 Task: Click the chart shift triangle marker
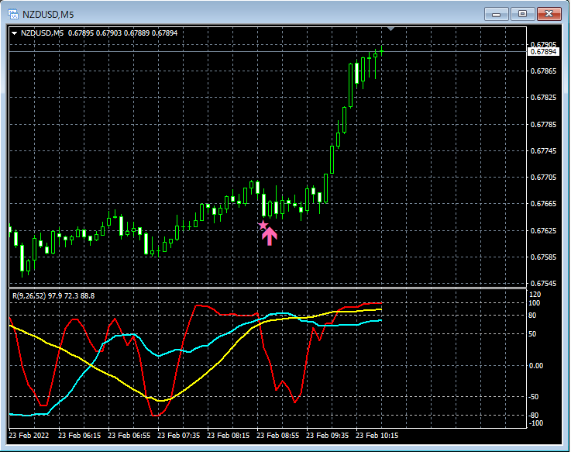[390, 29]
